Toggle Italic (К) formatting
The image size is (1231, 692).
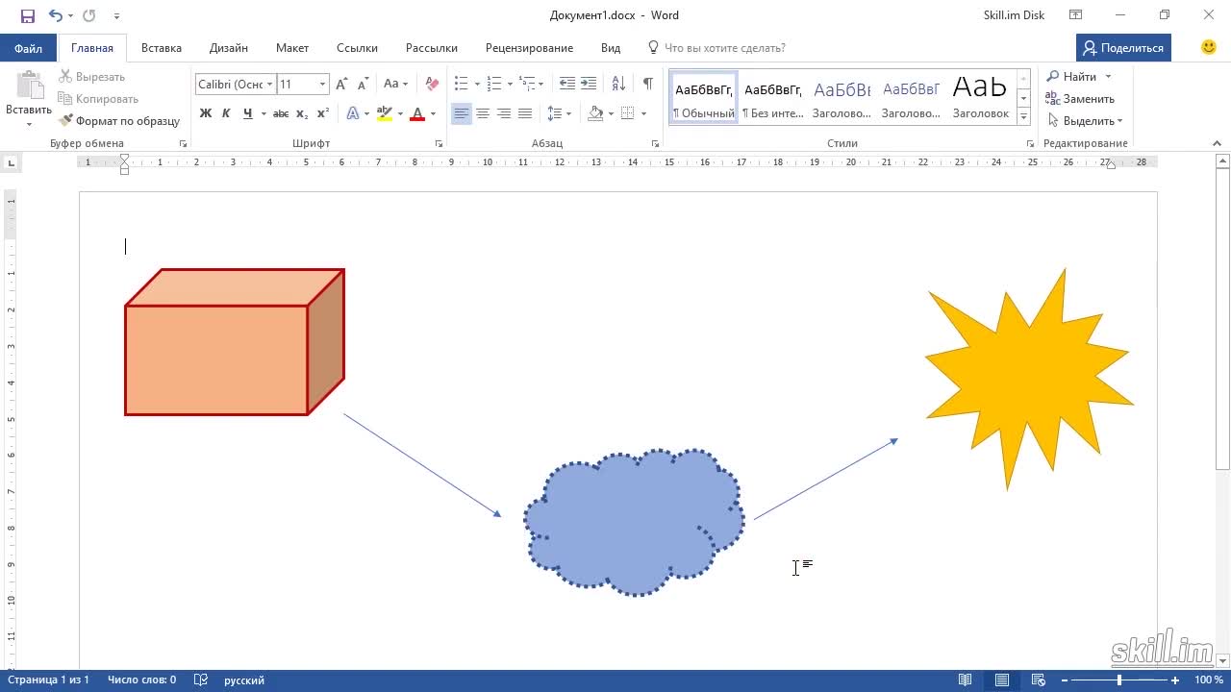tap(226, 113)
